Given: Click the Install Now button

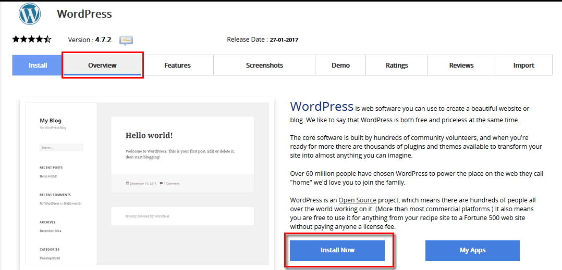Looking at the screenshot, I should pyautogui.click(x=337, y=250).
